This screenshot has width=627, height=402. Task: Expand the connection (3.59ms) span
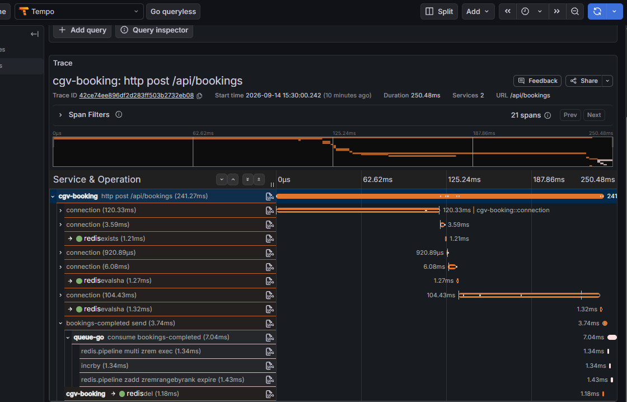click(60, 225)
